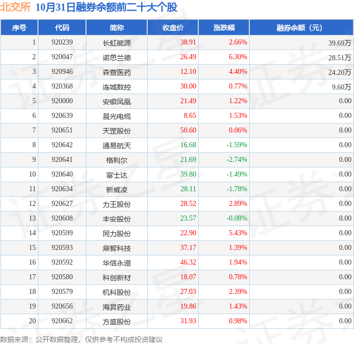The height and width of the screenshot is (344, 354).
Task: Select stock name 晨光电缆
Action: point(117,116)
